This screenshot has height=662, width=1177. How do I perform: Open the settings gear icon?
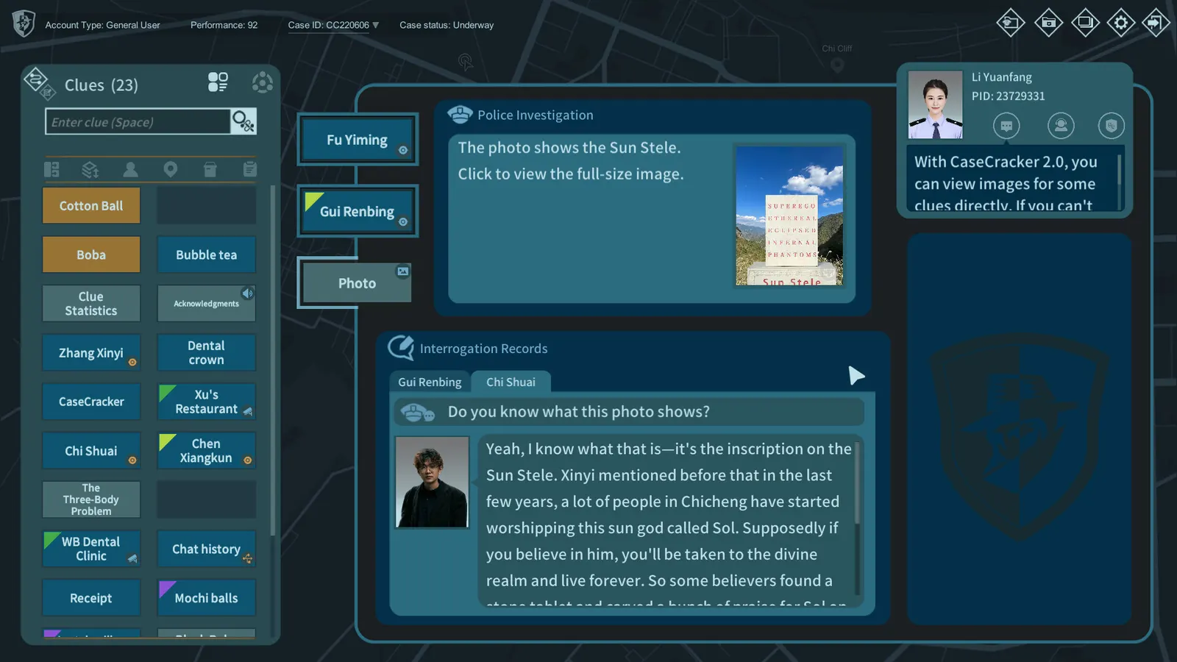point(1120,23)
